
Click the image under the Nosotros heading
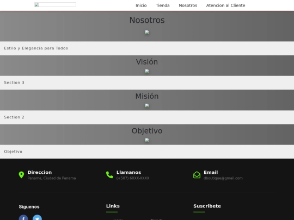pyautogui.click(x=147, y=32)
